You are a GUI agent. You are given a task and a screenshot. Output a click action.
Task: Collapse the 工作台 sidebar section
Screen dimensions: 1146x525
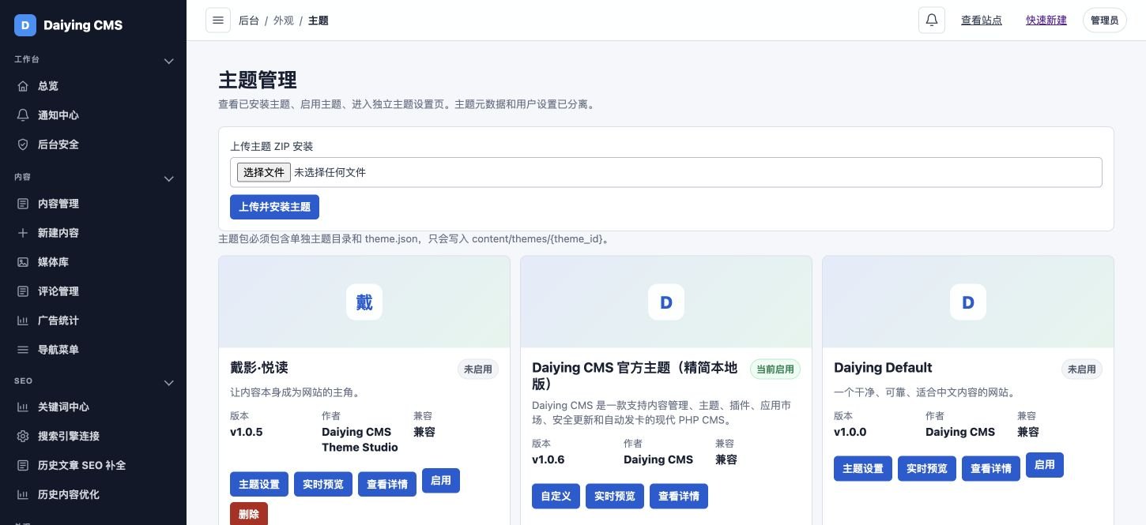click(x=168, y=61)
